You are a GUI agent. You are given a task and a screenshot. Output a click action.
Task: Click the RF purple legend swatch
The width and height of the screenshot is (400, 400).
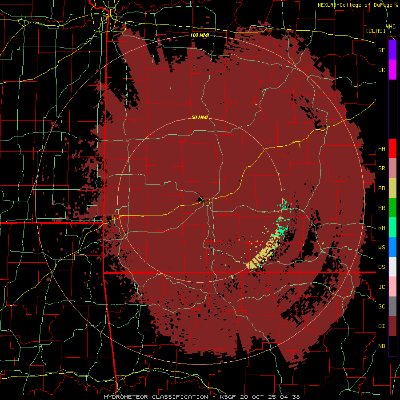tap(392, 50)
